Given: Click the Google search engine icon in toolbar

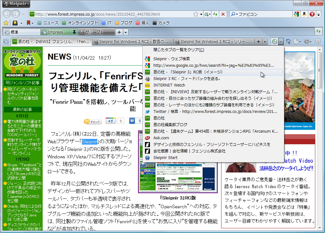Looking at the screenshot, I should [296, 14].
